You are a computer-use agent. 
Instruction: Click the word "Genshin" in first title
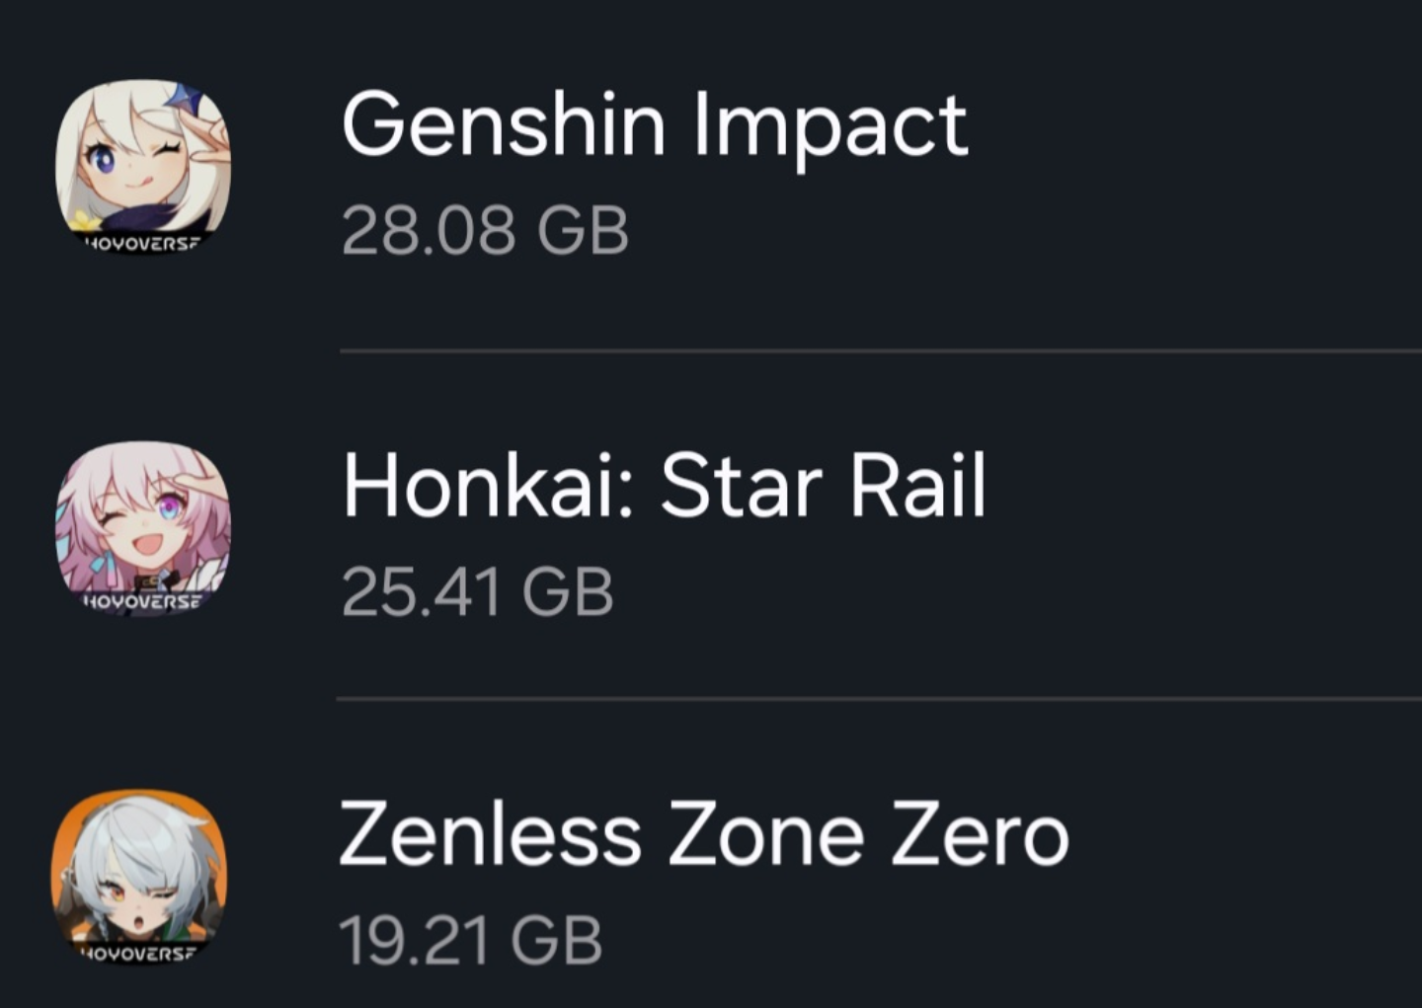(x=504, y=125)
